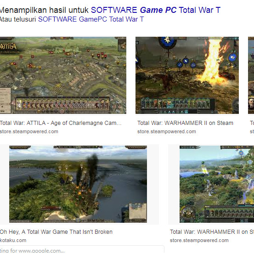This screenshot has width=254, height=254.
Task: Click the blue star banner icon in WARHAMMER thumbnail
Action: [x=167, y=41]
